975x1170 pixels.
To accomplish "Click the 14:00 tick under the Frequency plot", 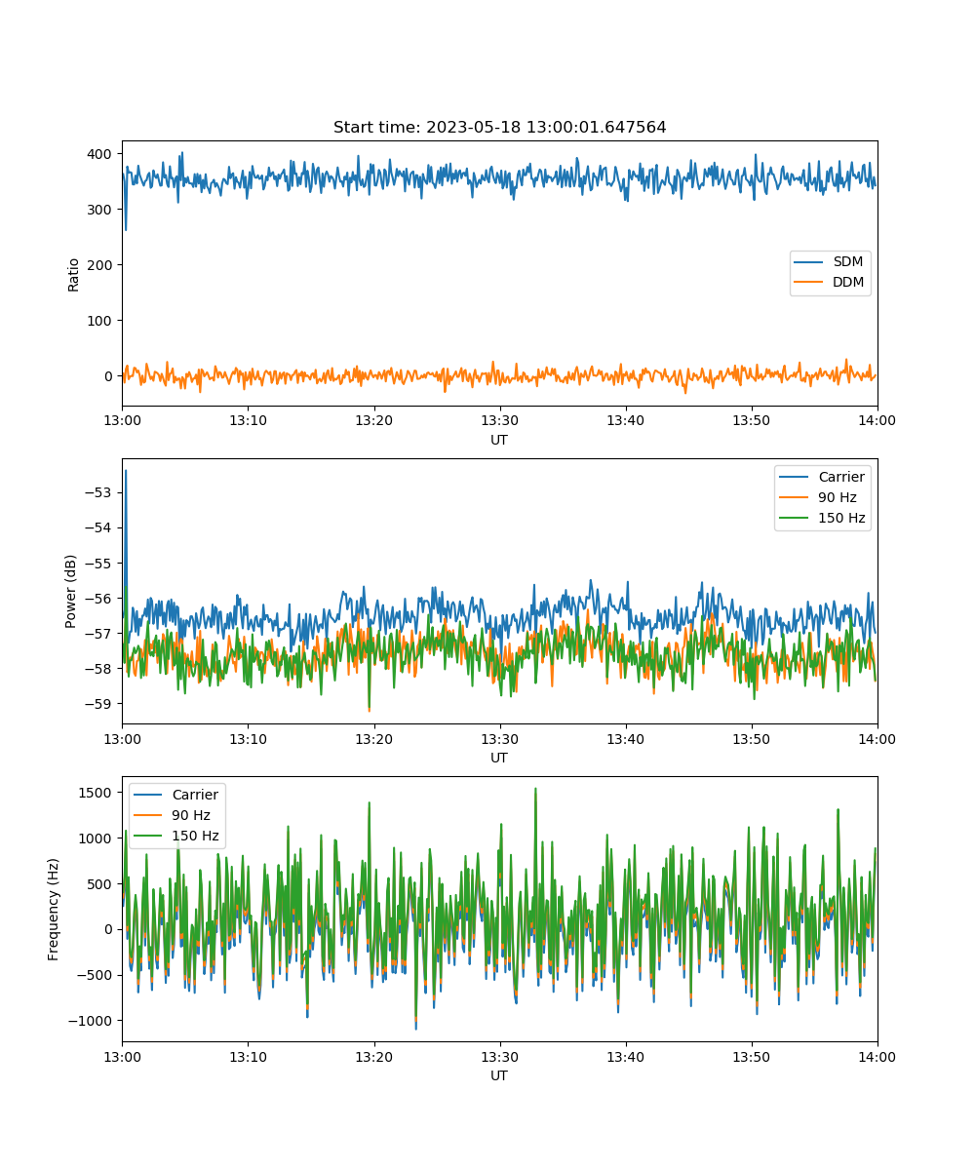I will pos(877,1056).
